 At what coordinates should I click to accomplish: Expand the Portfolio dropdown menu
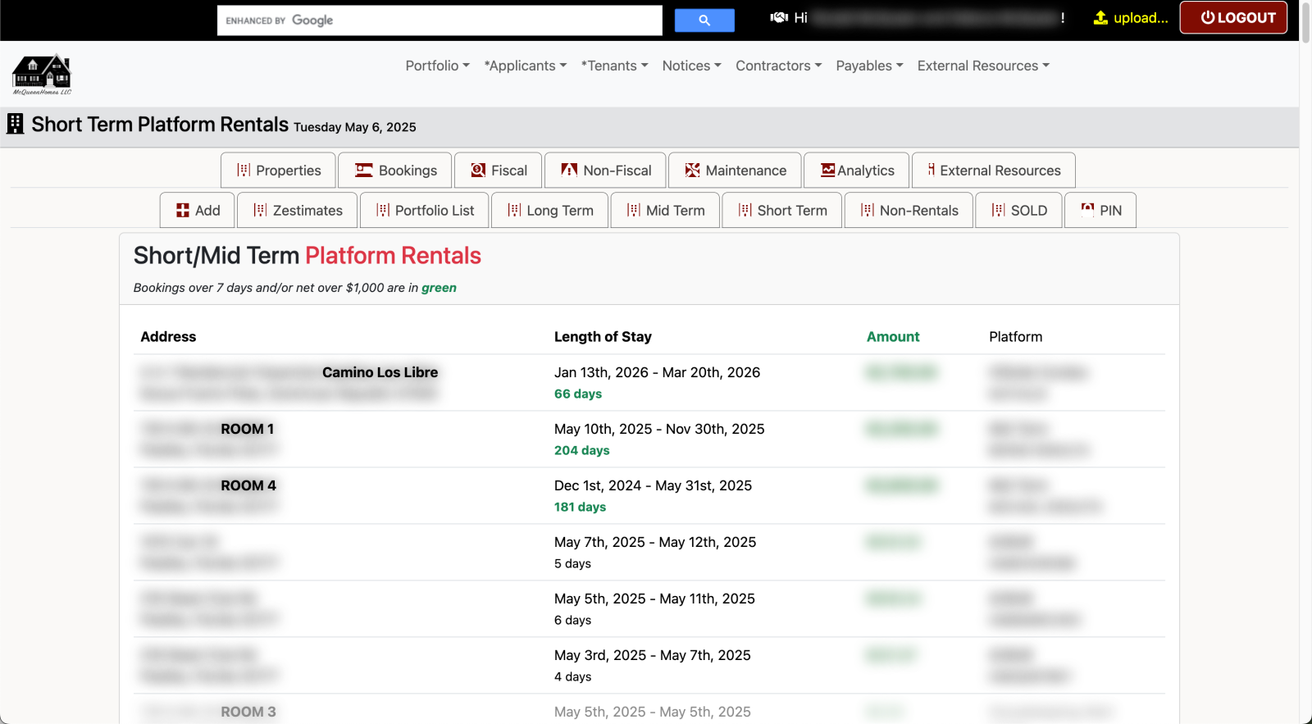coord(437,66)
